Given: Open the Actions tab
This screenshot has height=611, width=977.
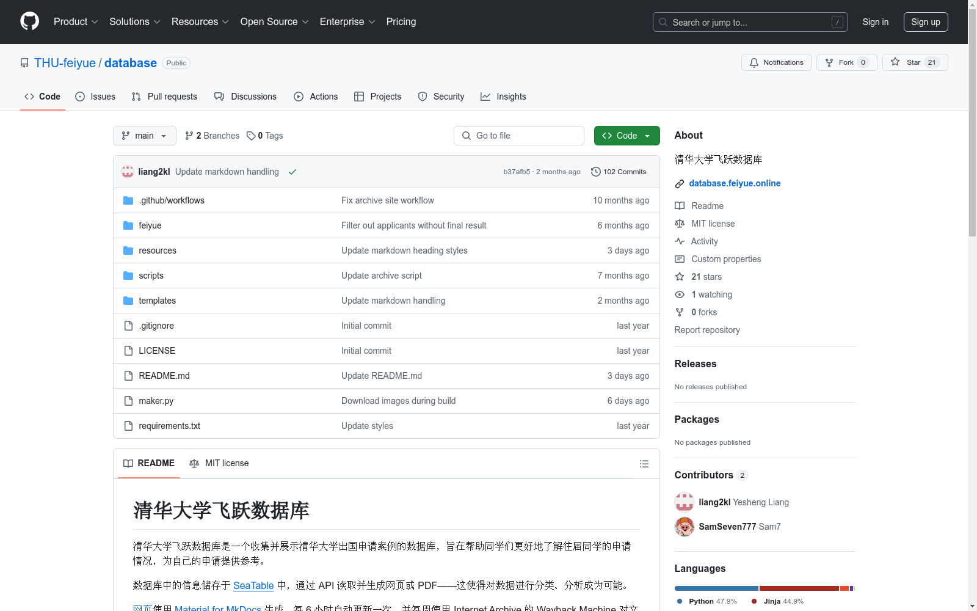Looking at the screenshot, I should click(x=316, y=97).
